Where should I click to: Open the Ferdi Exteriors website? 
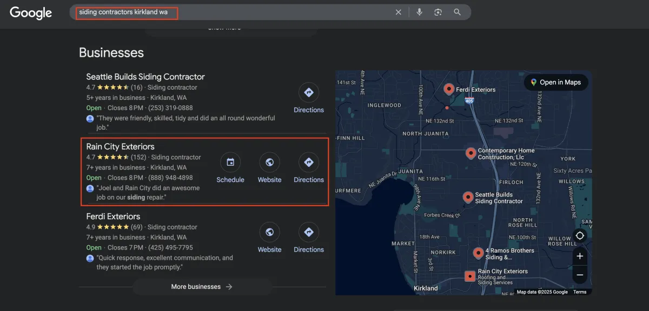(269, 233)
